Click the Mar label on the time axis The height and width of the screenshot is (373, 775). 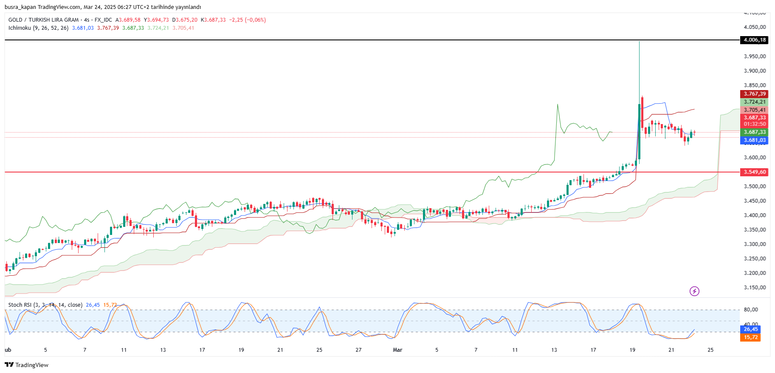coord(397,350)
